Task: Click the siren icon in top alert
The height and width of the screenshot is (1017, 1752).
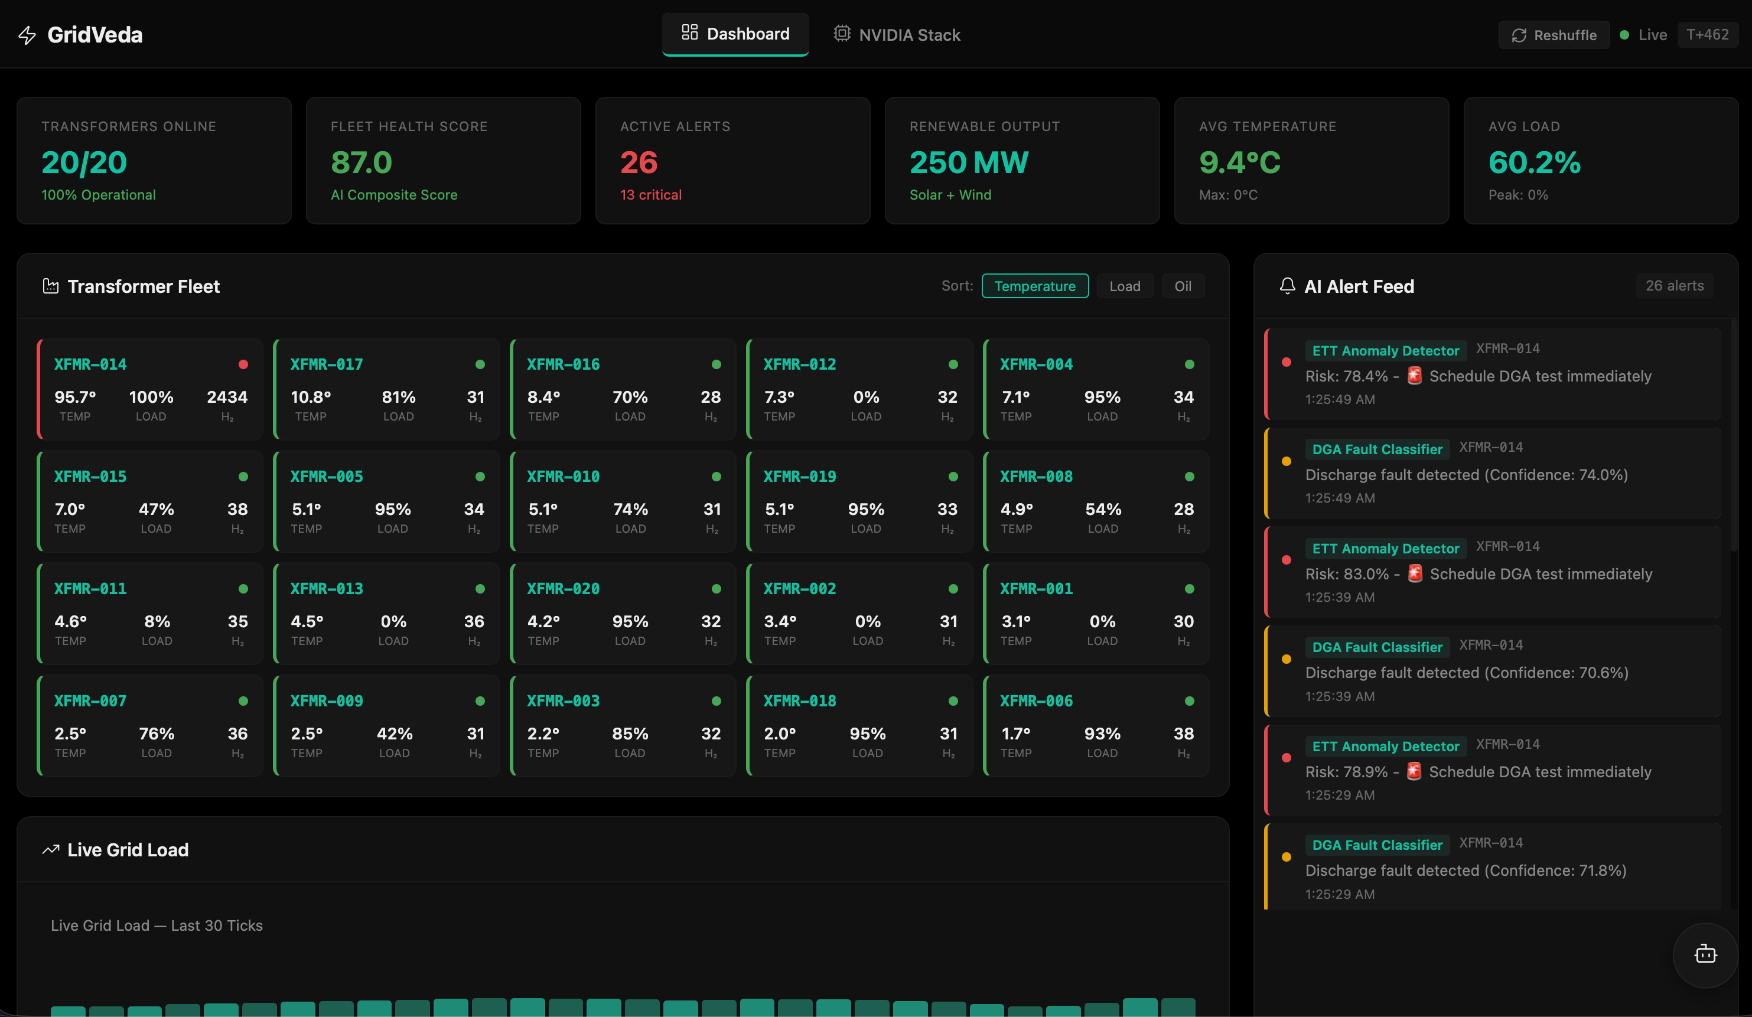Action: tap(1414, 376)
